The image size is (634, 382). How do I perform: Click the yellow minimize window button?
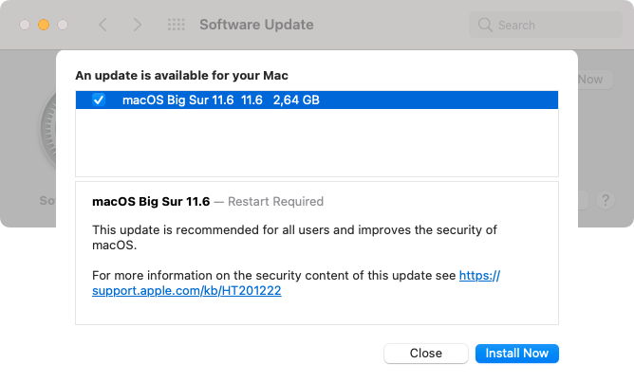click(43, 25)
